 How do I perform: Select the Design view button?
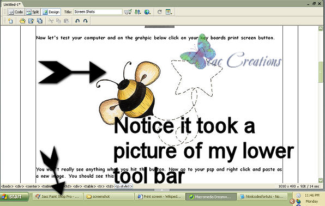click(x=51, y=12)
